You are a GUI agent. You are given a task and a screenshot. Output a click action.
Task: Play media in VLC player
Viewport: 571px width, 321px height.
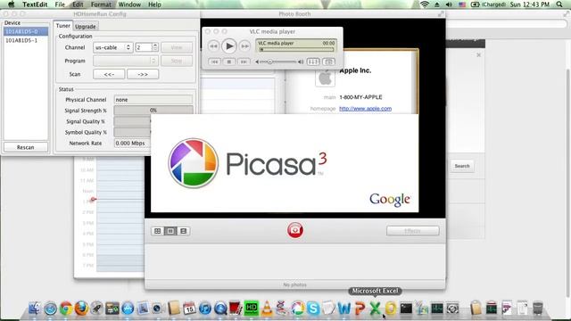tap(229, 46)
